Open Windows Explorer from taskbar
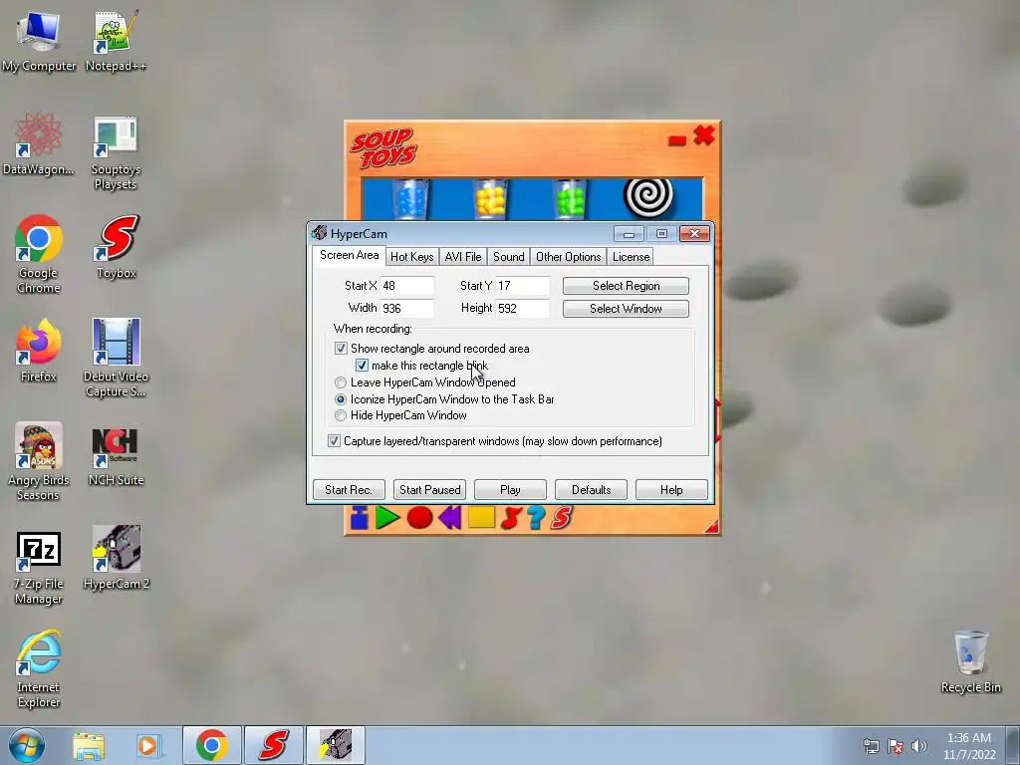The height and width of the screenshot is (765, 1020). click(x=89, y=745)
